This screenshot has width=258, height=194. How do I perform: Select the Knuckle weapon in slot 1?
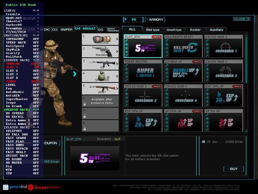[x=100, y=39]
